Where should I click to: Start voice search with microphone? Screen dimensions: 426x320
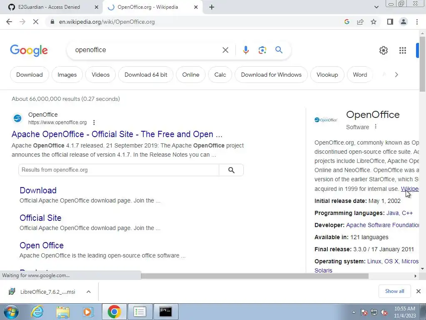pyautogui.click(x=245, y=50)
